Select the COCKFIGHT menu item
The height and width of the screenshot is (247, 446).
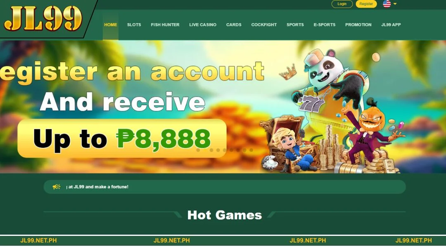263,25
